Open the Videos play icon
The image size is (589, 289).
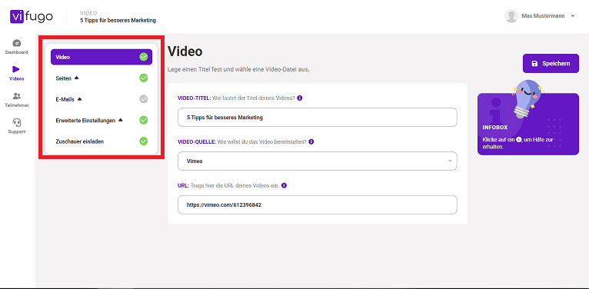click(16, 69)
